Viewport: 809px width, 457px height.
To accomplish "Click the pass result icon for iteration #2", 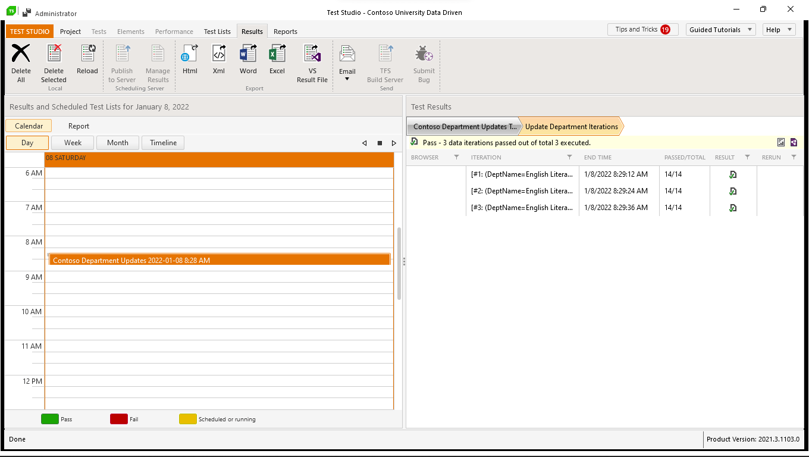I will pyautogui.click(x=733, y=191).
